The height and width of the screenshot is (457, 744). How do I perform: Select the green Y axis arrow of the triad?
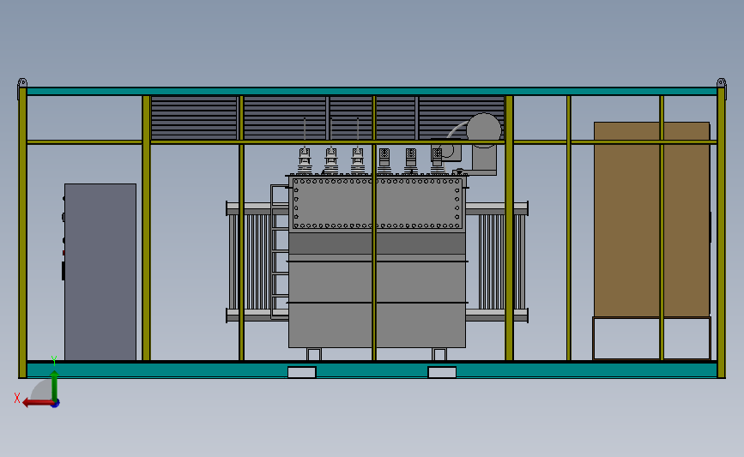[x=55, y=387]
